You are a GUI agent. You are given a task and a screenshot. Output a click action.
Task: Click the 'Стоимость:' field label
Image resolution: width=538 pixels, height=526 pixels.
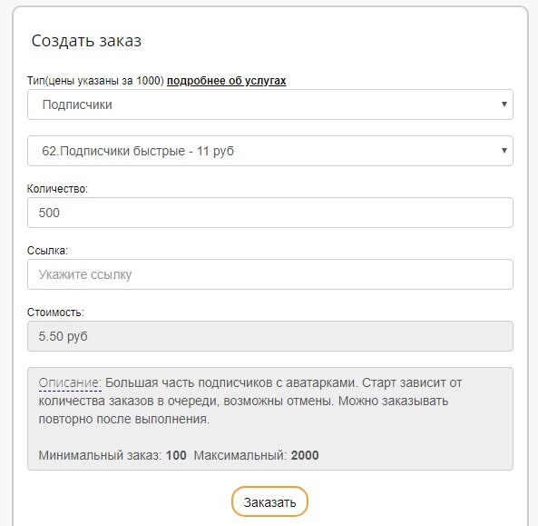(55, 313)
